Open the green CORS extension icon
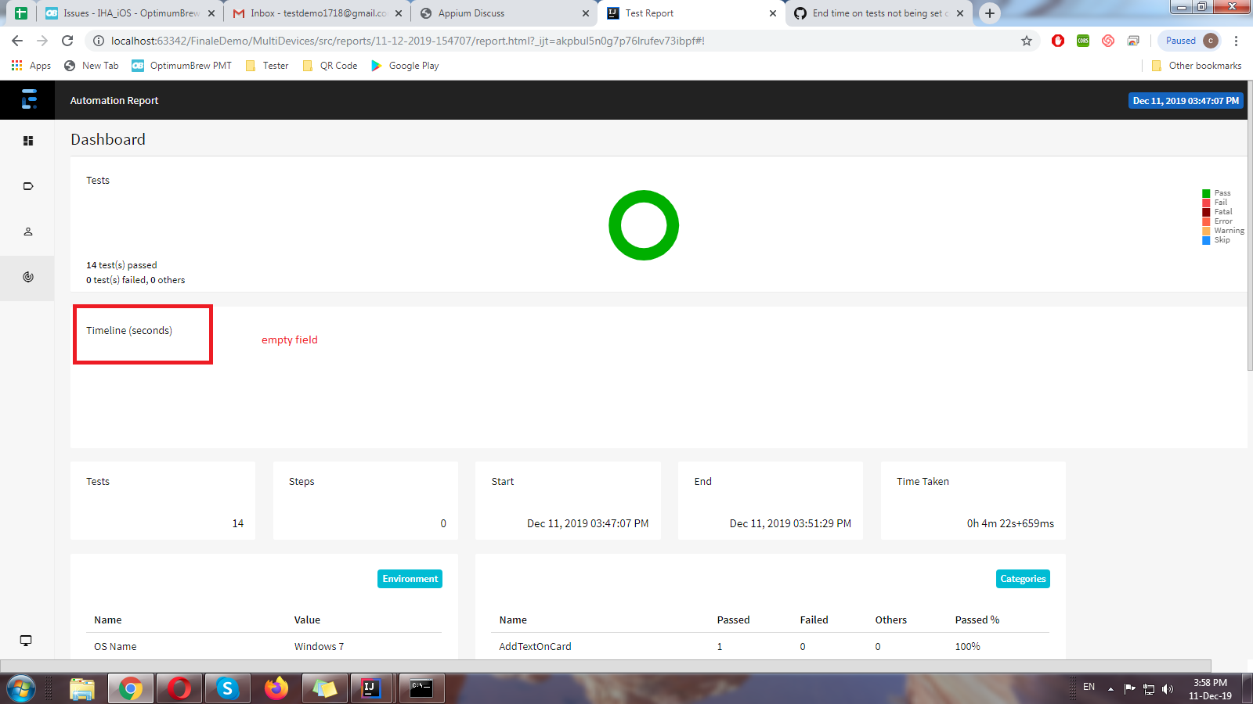The width and height of the screenshot is (1253, 704). pos(1083,41)
